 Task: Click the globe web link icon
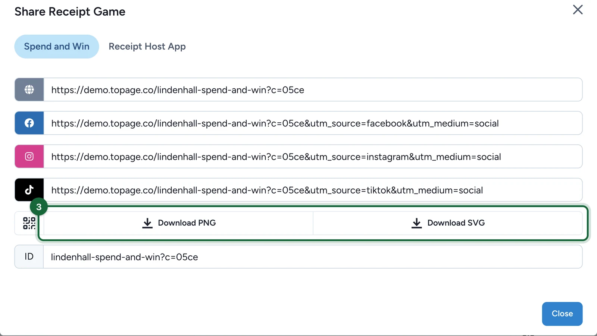pos(29,90)
